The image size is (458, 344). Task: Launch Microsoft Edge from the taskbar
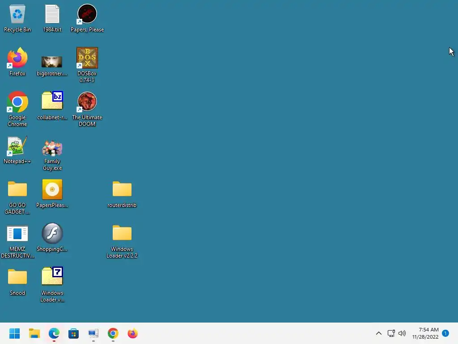pyautogui.click(x=54, y=333)
